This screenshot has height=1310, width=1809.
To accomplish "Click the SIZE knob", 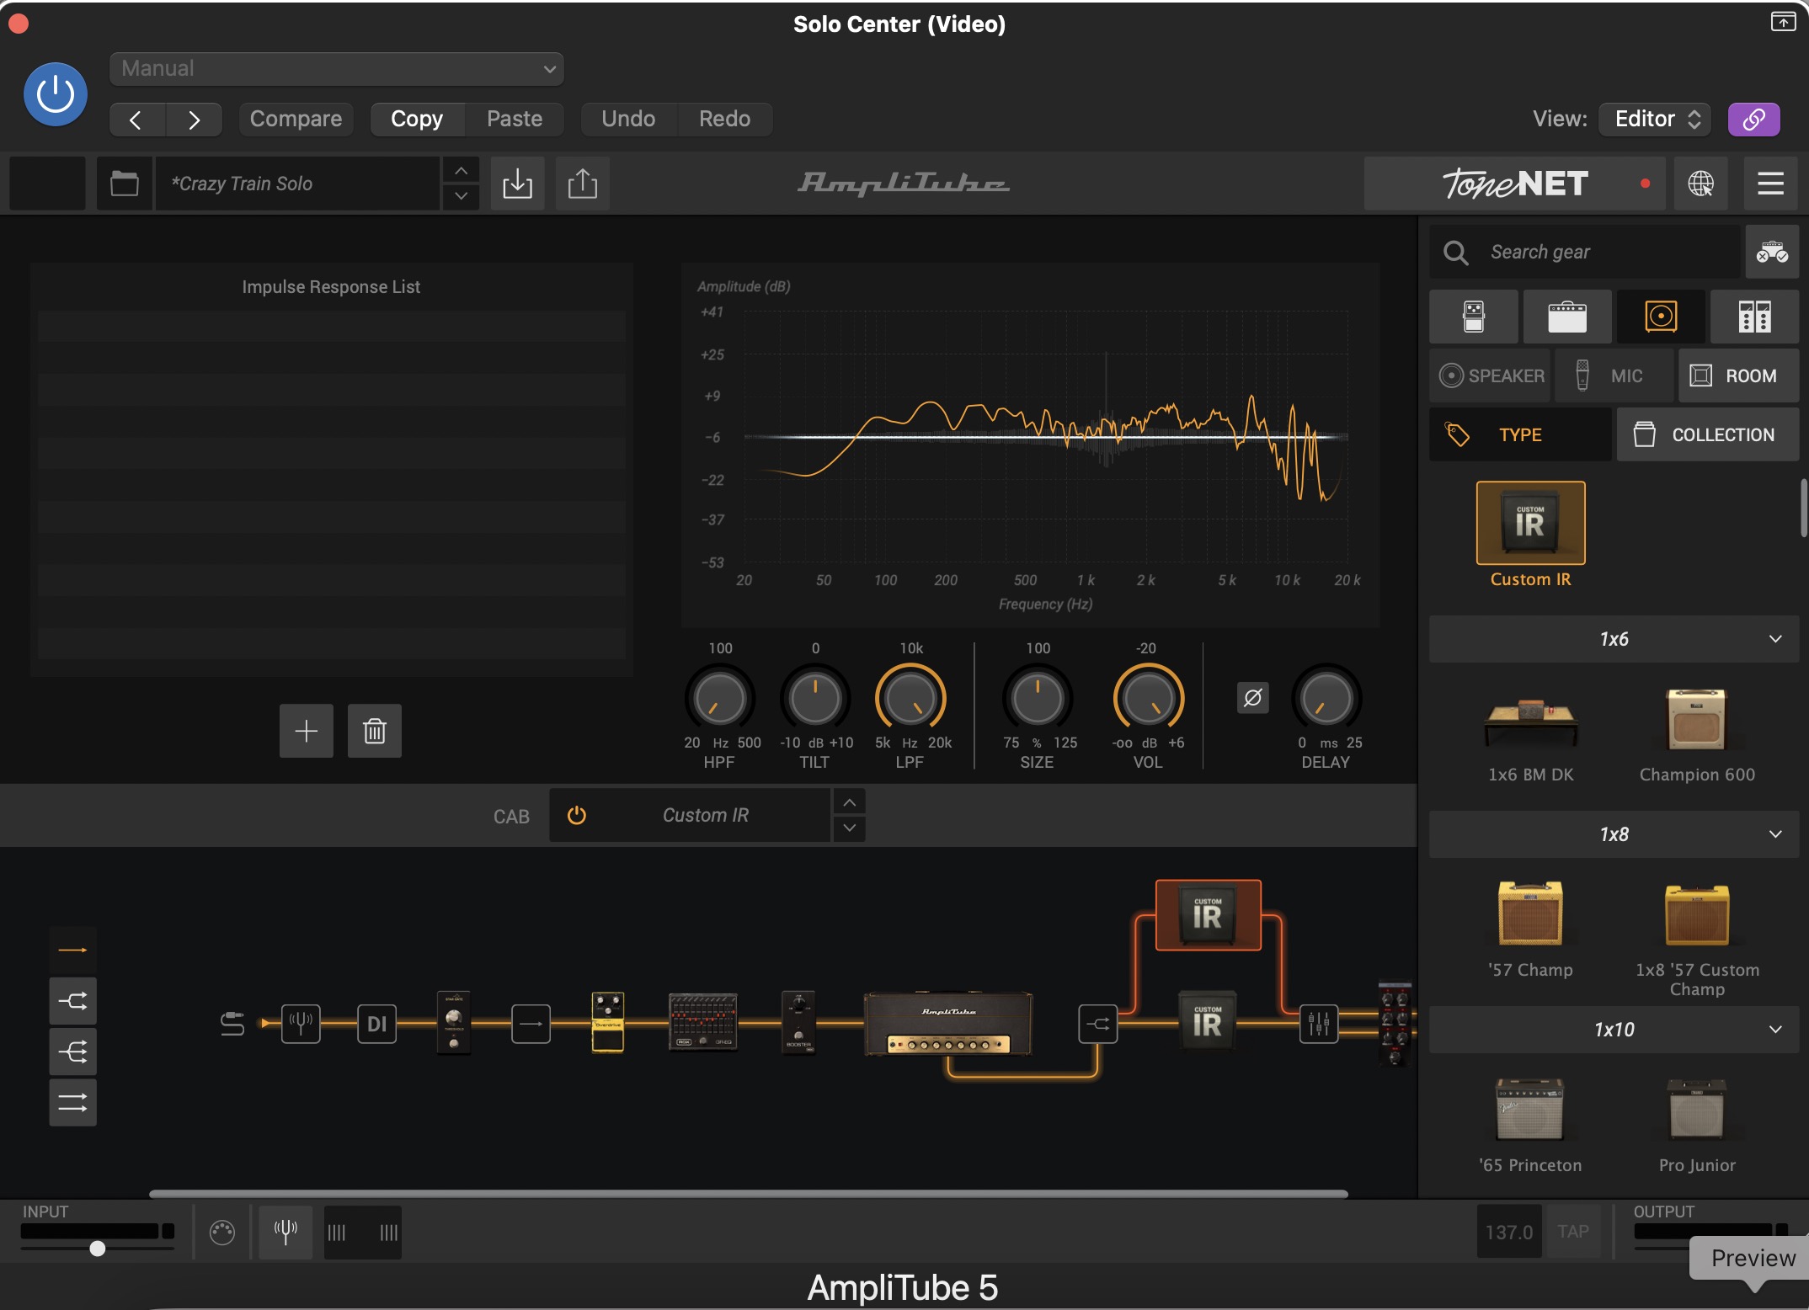I will coord(1038,698).
